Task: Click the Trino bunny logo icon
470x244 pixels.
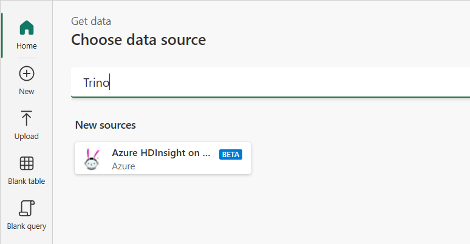Action: [92, 159]
